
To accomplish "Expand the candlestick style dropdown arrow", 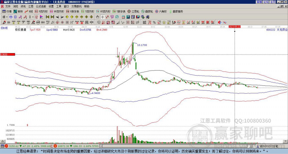I will coord(33,17).
